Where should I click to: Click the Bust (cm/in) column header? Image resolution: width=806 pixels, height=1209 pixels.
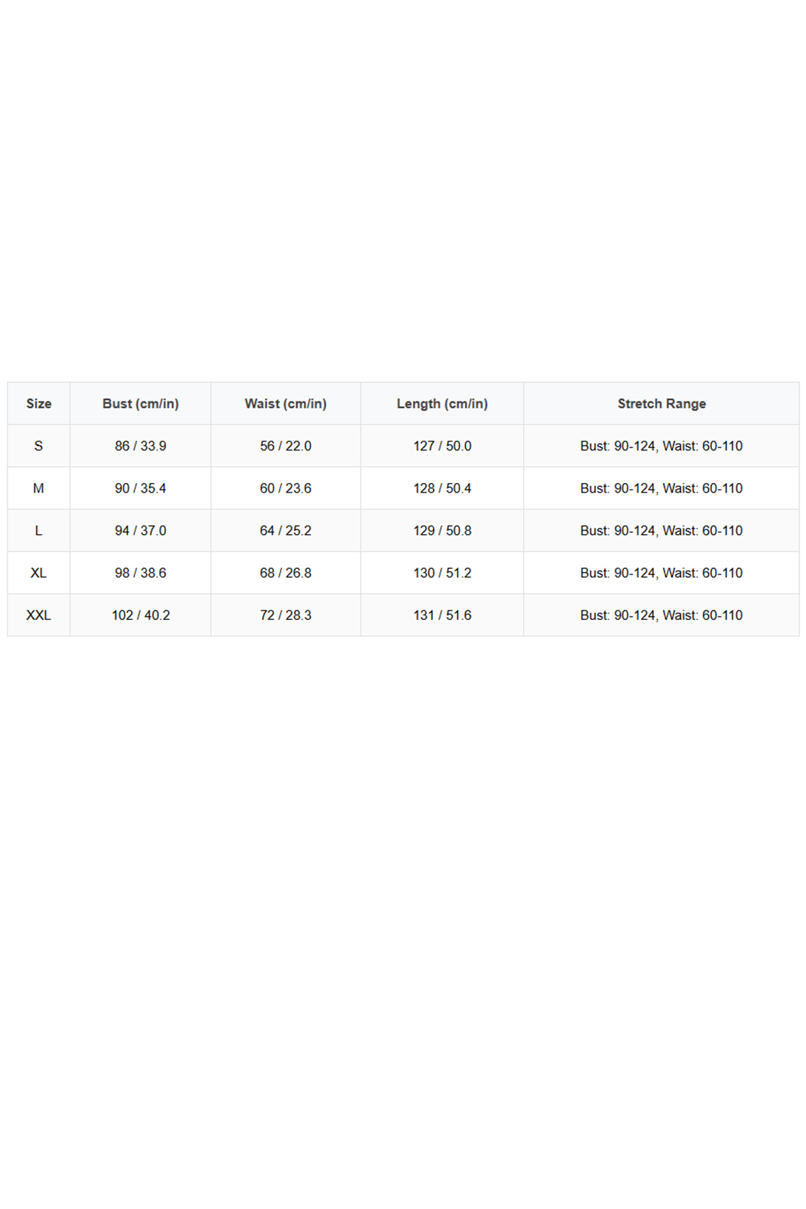pos(141,404)
